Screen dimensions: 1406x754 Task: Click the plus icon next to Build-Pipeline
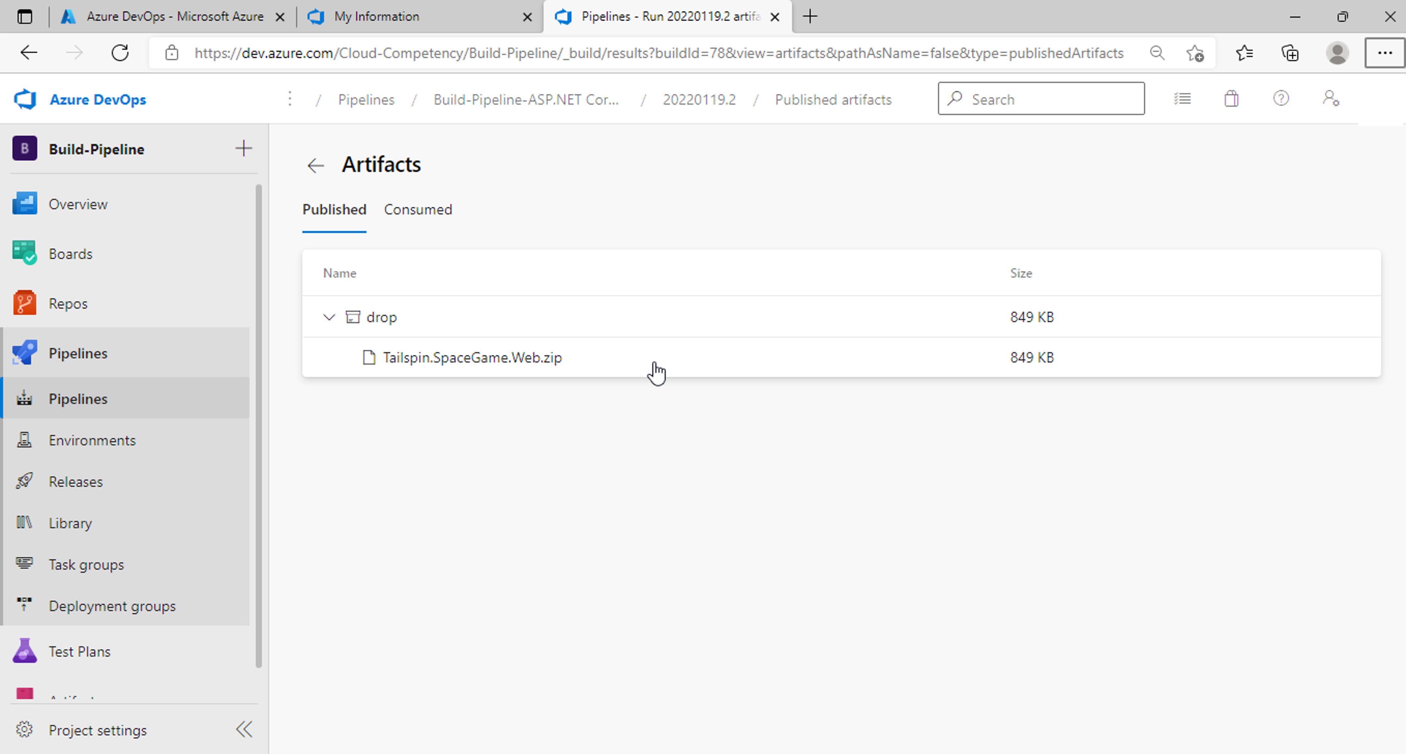244,149
